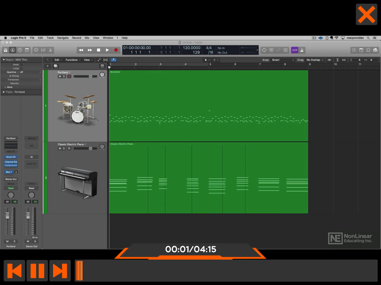Open the command-click tool menu
381x285 pixels.
(216, 60)
